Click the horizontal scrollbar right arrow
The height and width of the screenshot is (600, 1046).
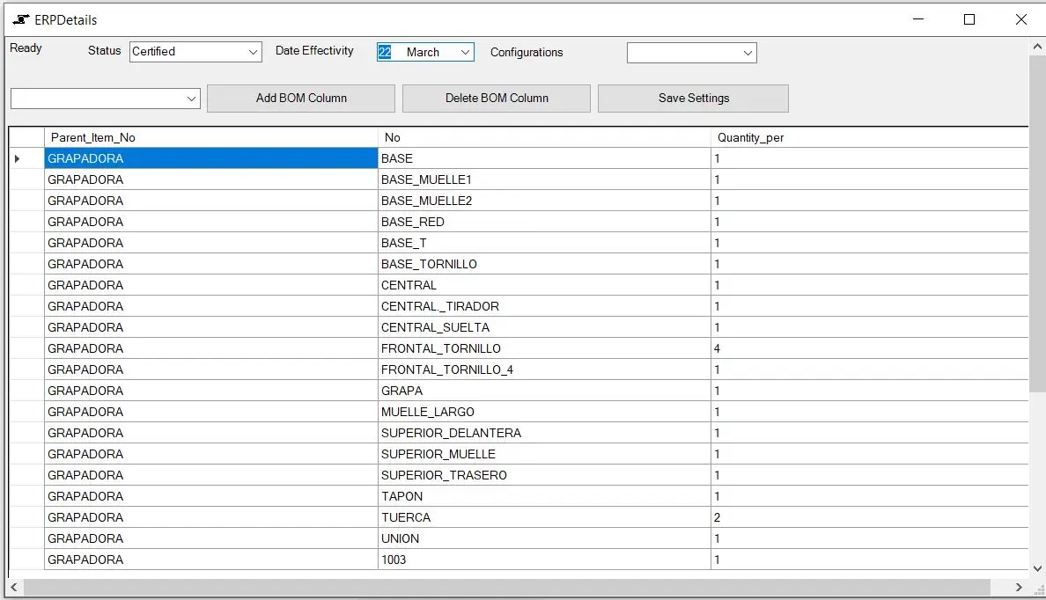pos(1020,587)
